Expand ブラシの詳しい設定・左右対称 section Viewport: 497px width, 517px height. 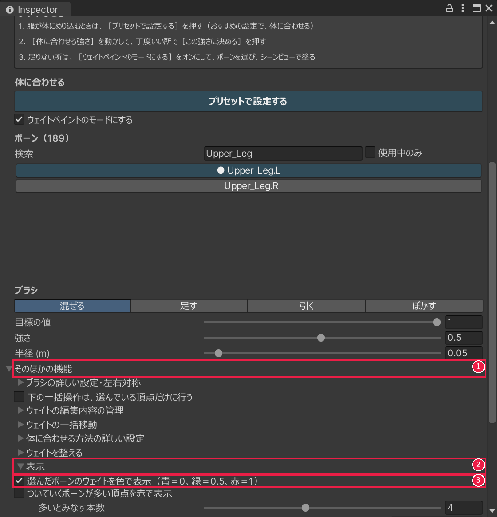tap(20, 383)
